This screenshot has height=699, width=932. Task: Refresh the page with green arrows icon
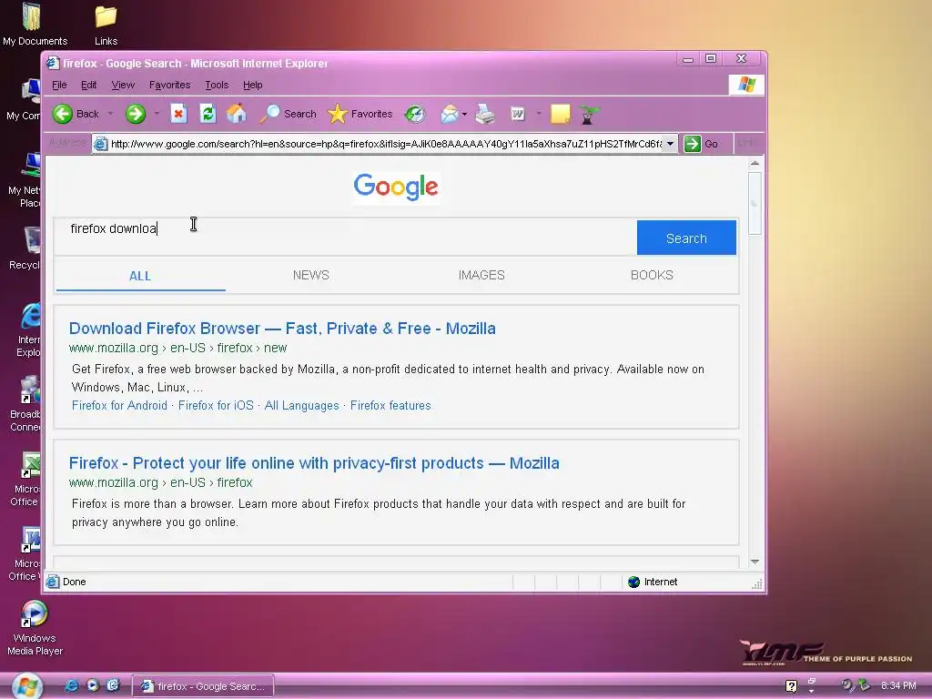(208, 114)
